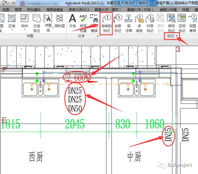
Task: Open the Text panel dialog launcher arrow
Action: click(98, 36)
